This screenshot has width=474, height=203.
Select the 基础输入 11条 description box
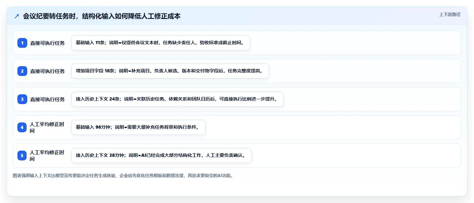(161, 43)
